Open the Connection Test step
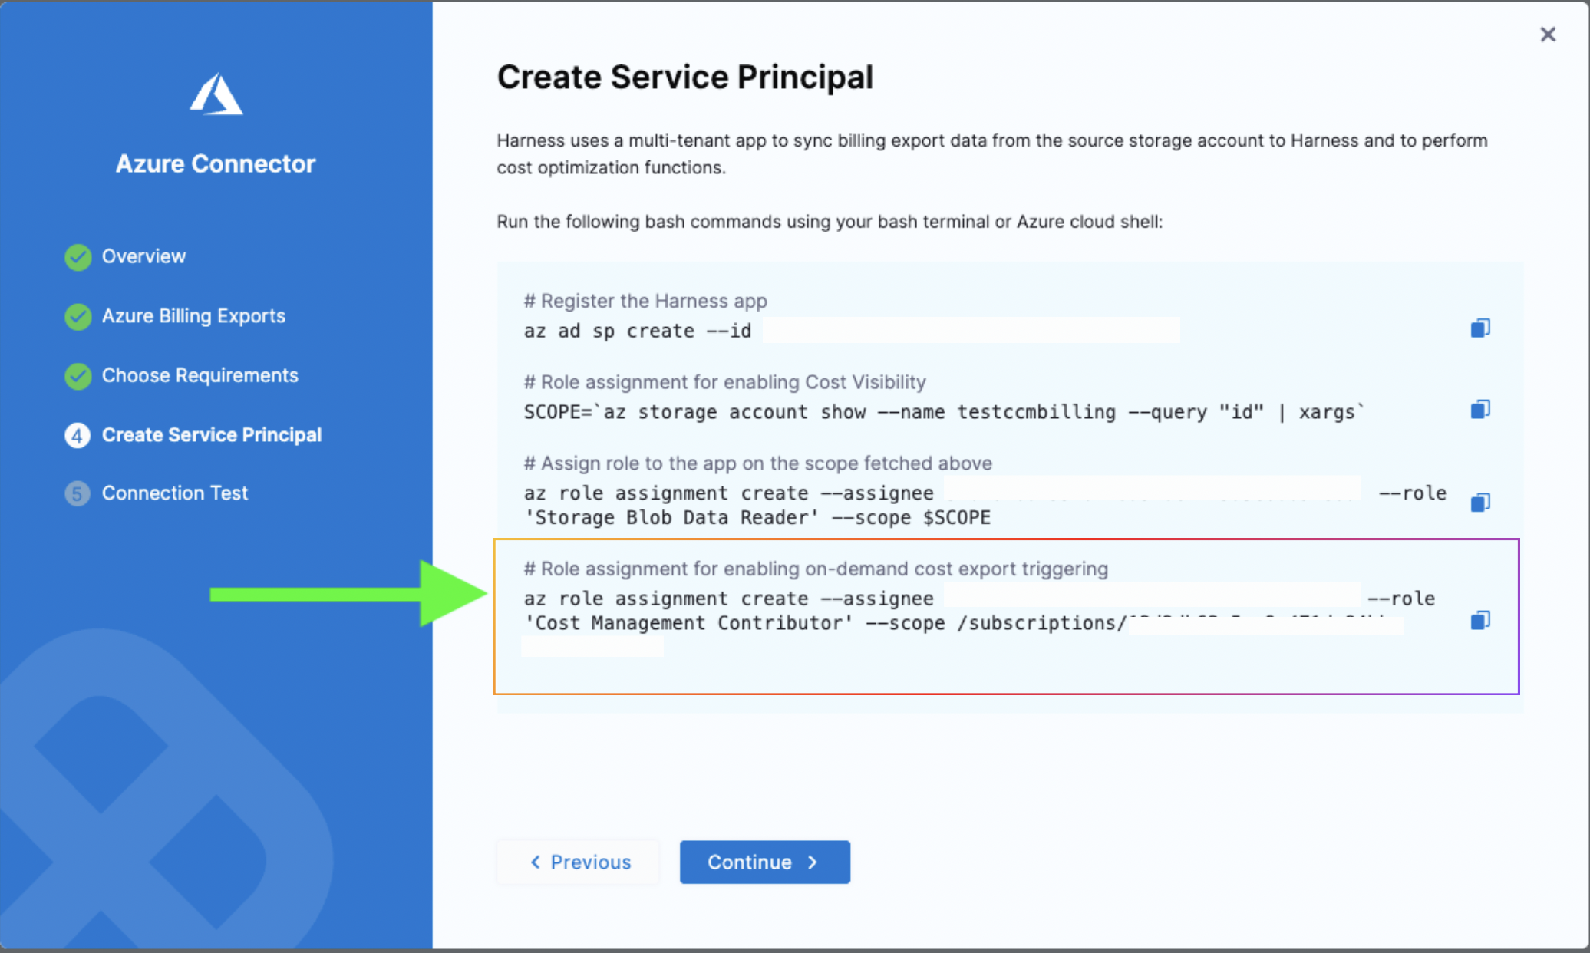Viewport: 1590px width, 953px height. [x=175, y=493]
